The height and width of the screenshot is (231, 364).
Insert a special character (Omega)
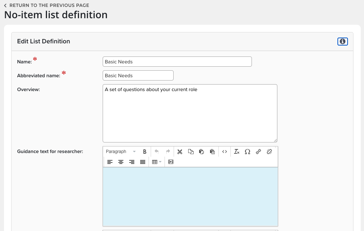(248, 152)
